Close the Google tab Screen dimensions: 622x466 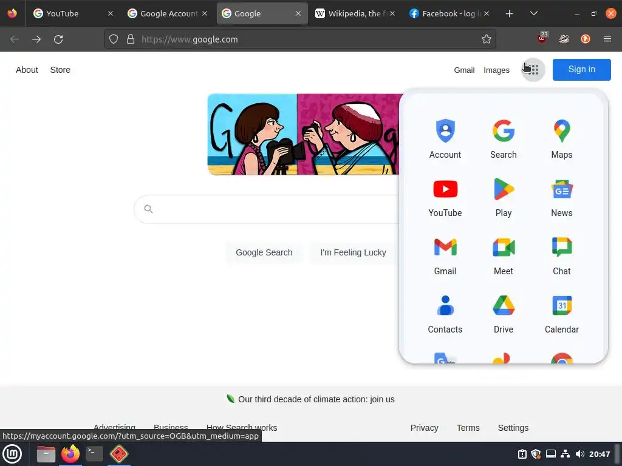(x=298, y=13)
